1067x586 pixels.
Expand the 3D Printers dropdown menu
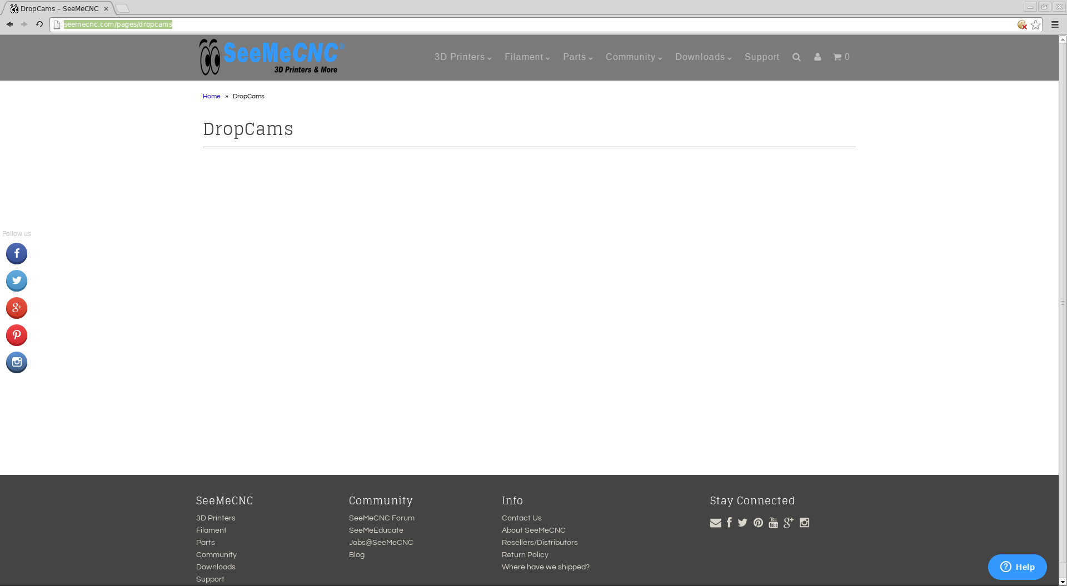click(462, 57)
